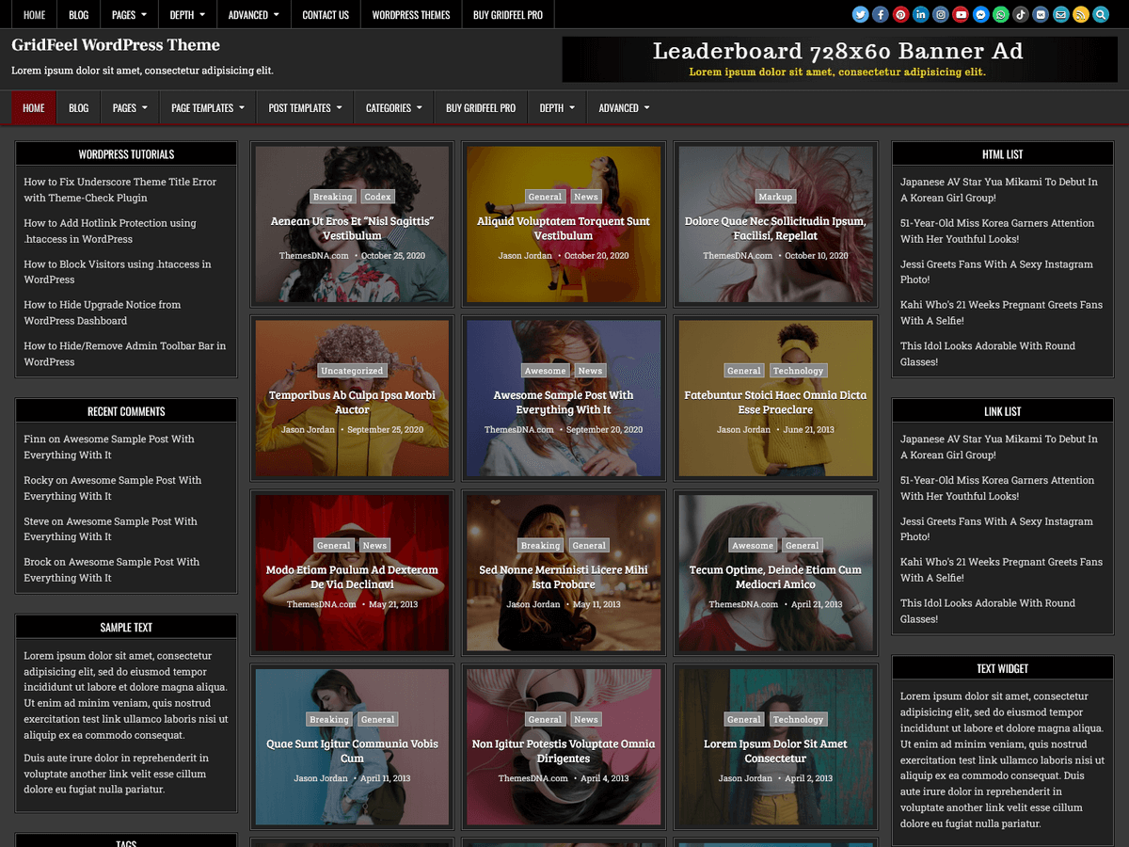Click the Pinterest icon in the header
1129x847 pixels.
coord(900,15)
